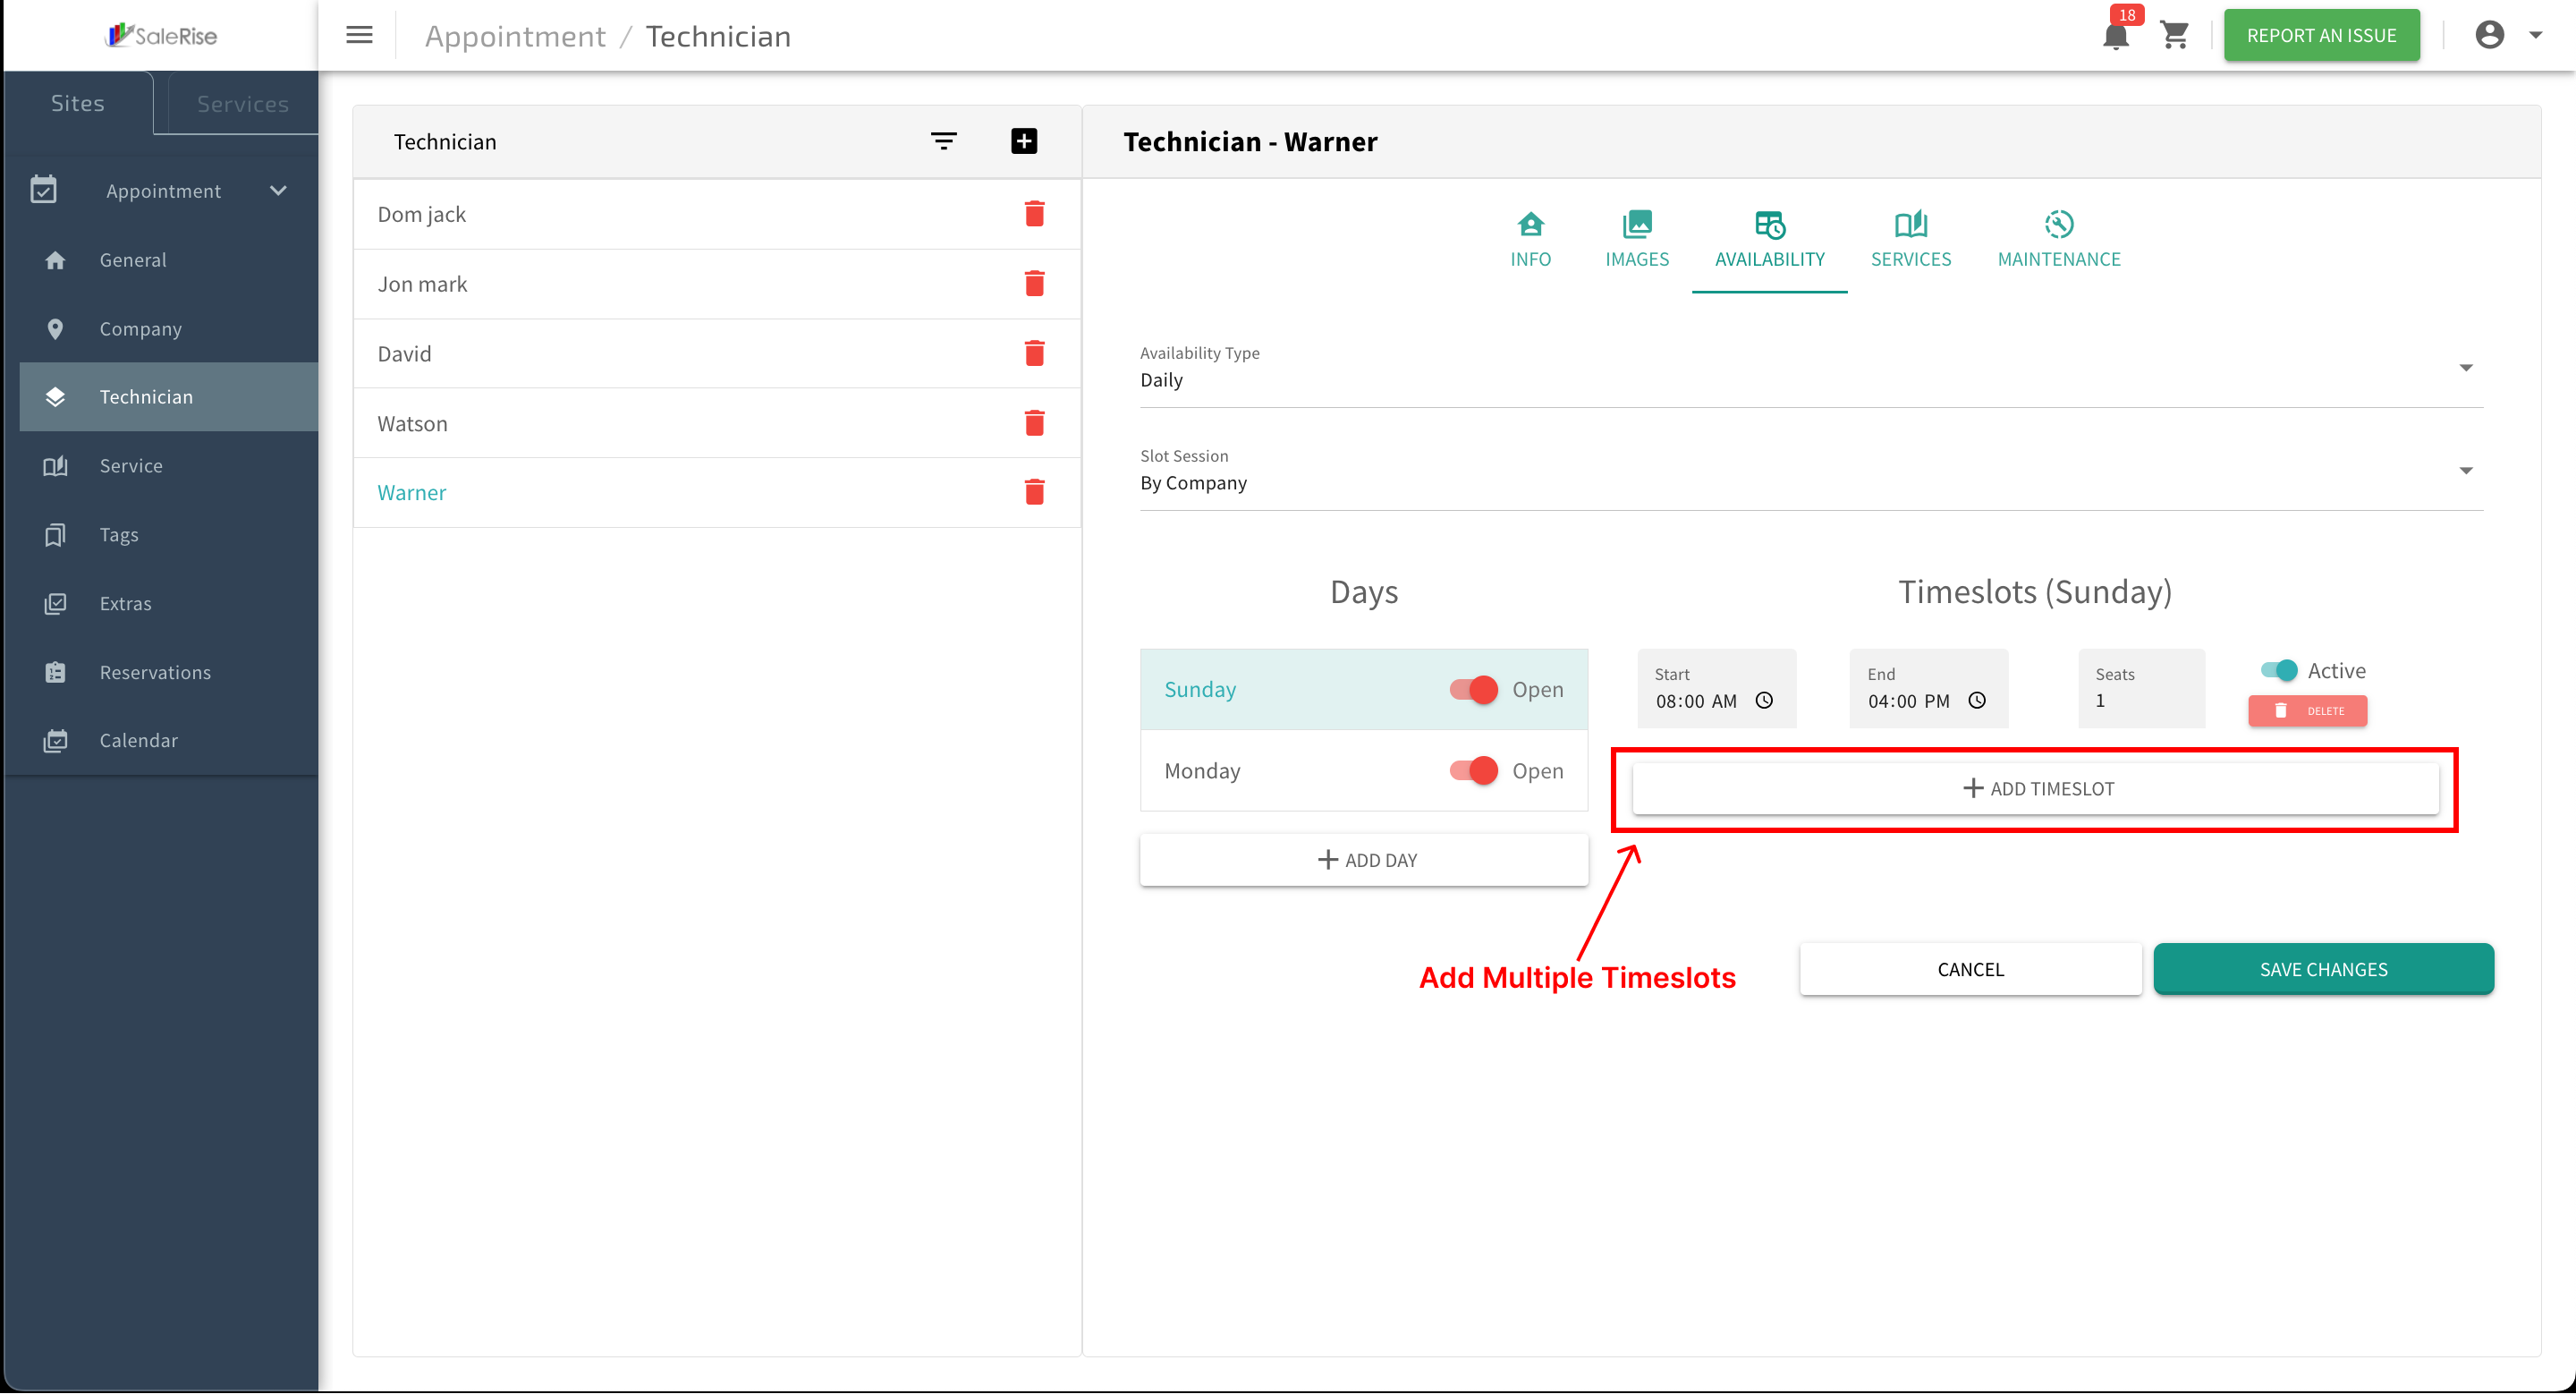2576x1394 pixels.
Task: Switch to the MAINTENANCE tab
Action: (2058, 240)
